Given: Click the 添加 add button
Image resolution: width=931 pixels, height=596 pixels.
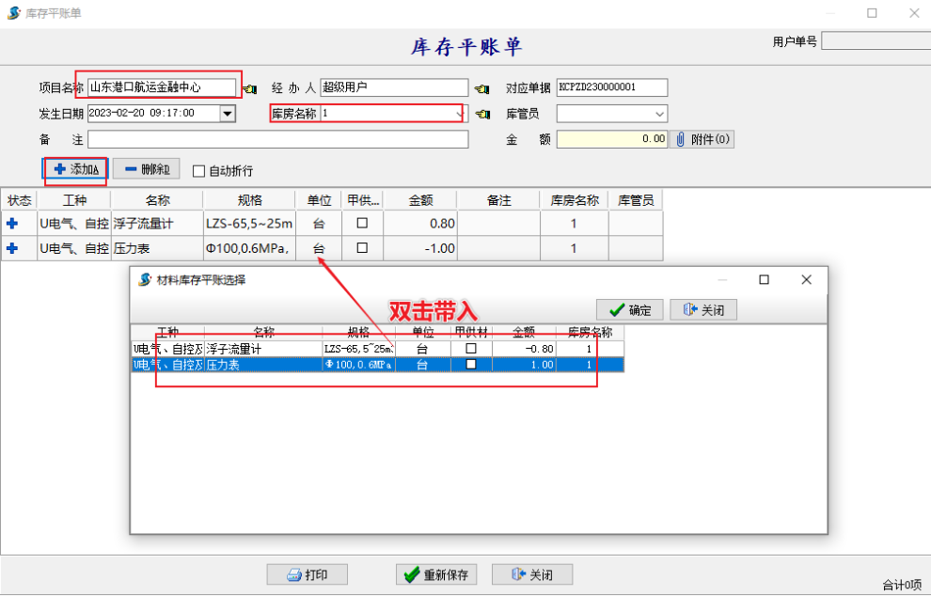Looking at the screenshot, I should tap(76, 169).
